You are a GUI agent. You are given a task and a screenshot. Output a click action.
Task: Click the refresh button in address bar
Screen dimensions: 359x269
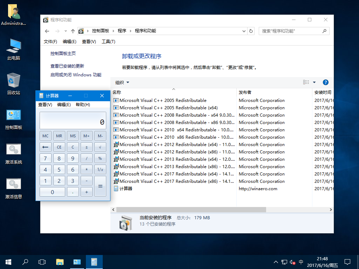point(251,31)
